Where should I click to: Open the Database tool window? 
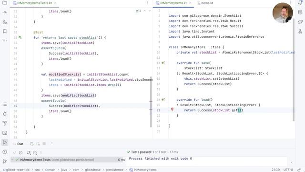coord(300,12)
